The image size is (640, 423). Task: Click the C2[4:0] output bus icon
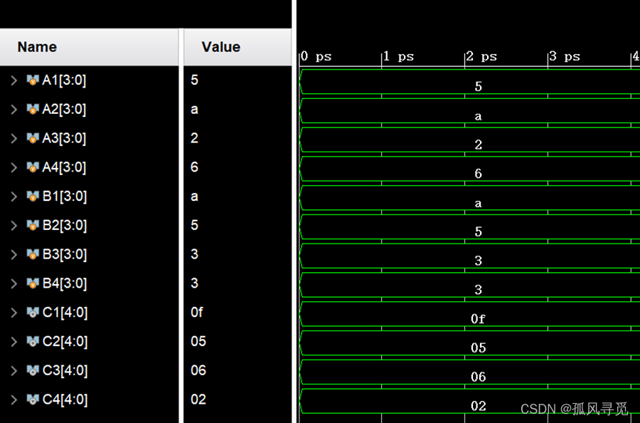[x=33, y=342]
